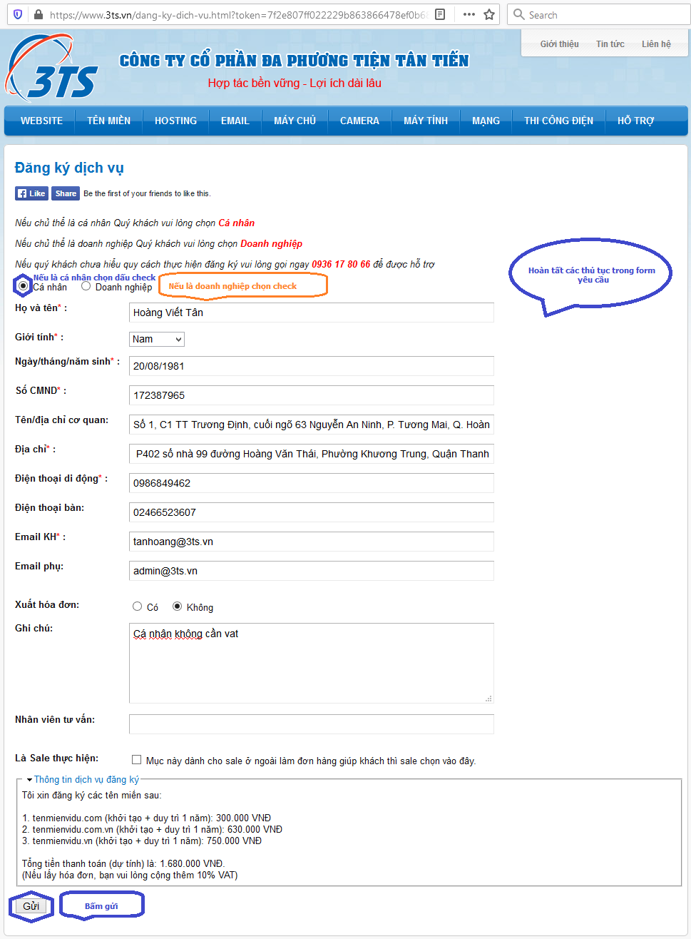Click the tenmienvidu.com price line
The image size is (691, 939).
click(x=147, y=818)
